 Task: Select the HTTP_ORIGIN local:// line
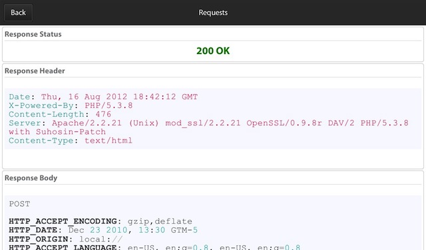point(66,239)
